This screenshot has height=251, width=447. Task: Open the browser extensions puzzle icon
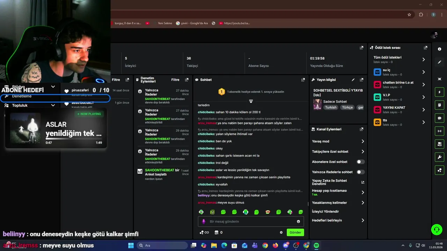421,15
